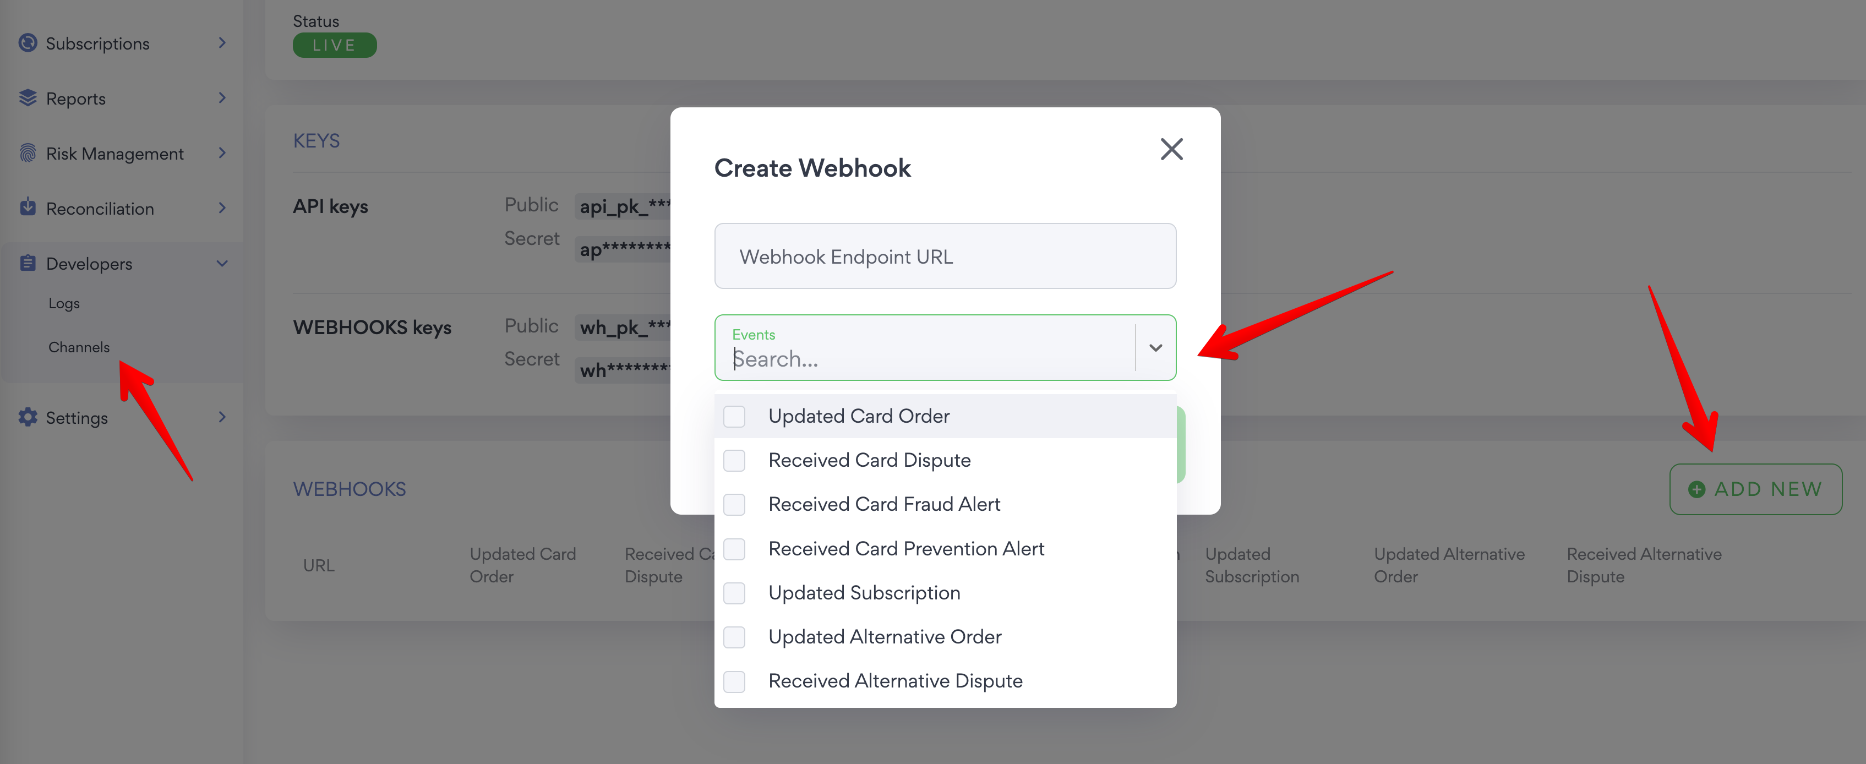Select the Risk Management fingerprint icon

tap(28, 153)
